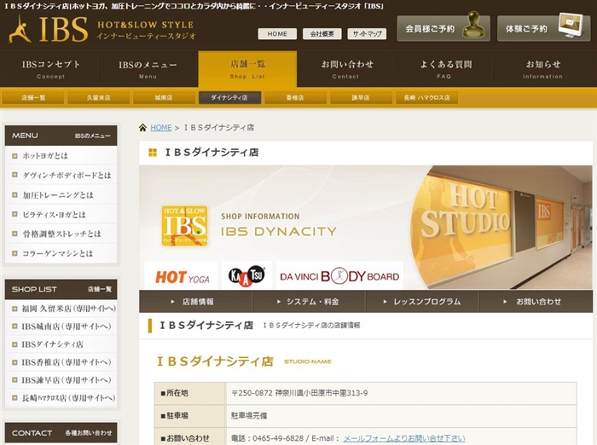Click bullet icon beside ホットヨガとは
The height and width of the screenshot is (445, 597).
[x=14, y=156]
